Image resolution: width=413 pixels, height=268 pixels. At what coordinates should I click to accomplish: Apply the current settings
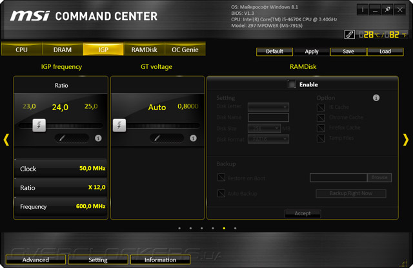tap(312, 52)
